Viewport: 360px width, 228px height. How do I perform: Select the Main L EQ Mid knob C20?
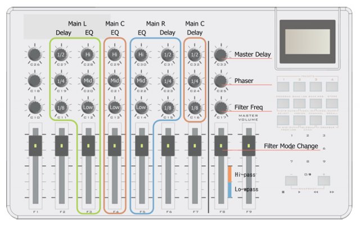click(x=88, y=81)
